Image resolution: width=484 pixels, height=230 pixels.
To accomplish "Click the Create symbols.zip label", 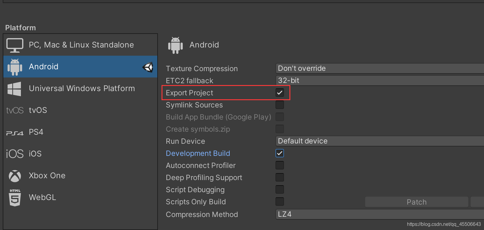I will 198,129.
